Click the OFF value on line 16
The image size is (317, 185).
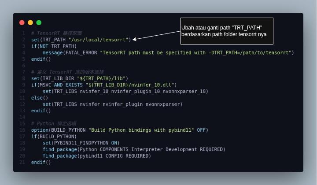[x=201, y=130]
